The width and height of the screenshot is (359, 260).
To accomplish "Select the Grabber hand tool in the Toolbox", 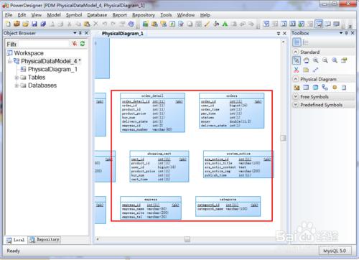I will point(306,60).
